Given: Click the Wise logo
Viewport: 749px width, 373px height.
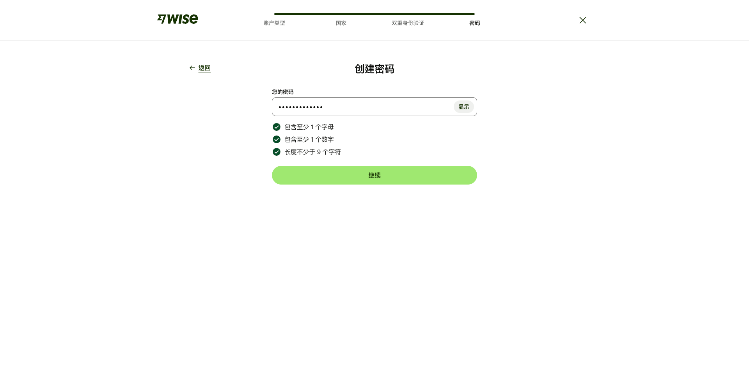Looking at the screenshot, I should (x=177, y=19).
